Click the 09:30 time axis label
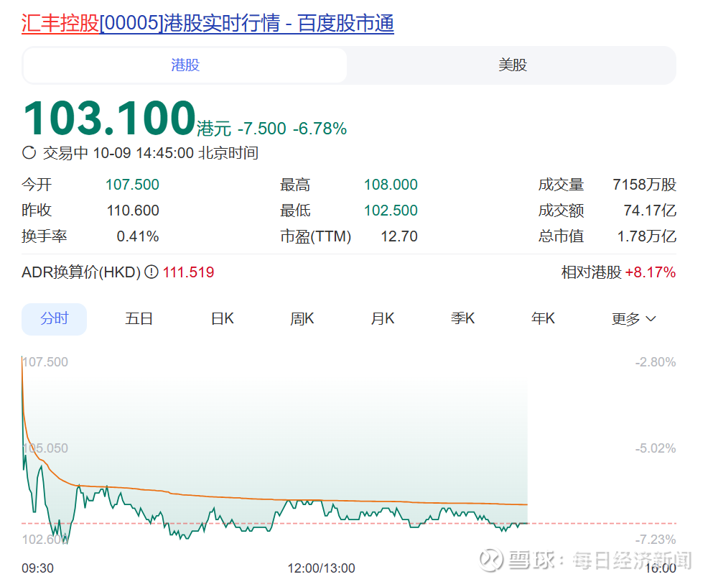The height and width of the screenshot is (582, 713). coord(38,568)
